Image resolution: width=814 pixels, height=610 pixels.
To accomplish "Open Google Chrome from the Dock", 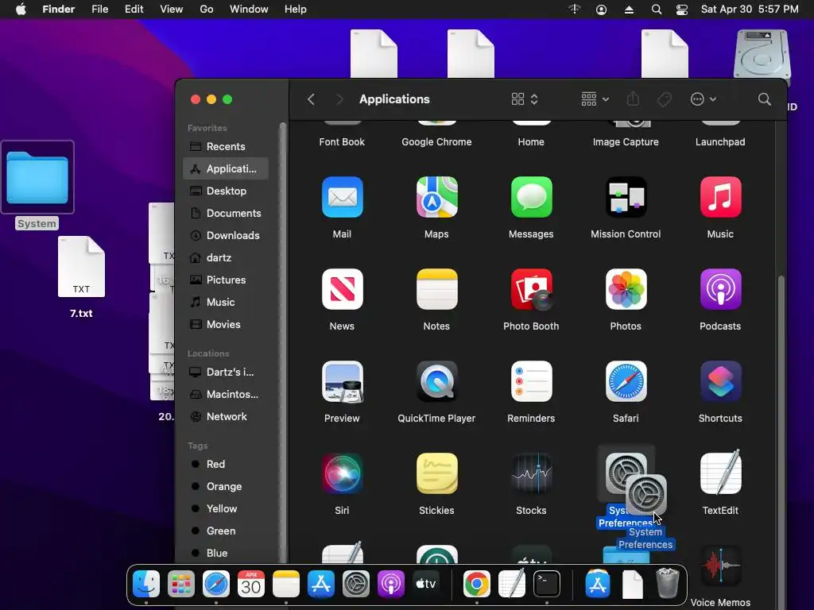I will pos(477,584).
